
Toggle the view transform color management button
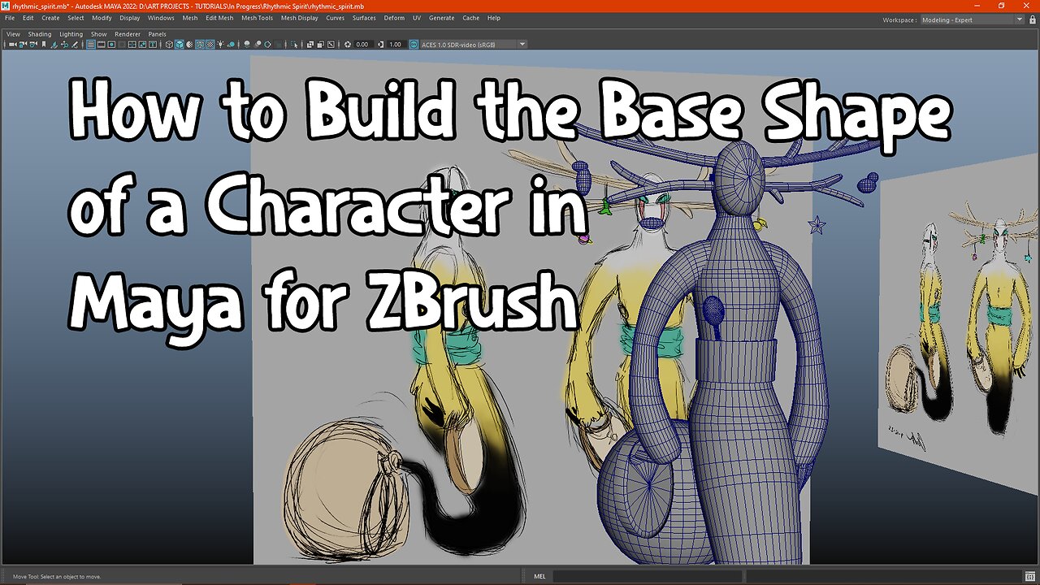(x=414, y=45)
